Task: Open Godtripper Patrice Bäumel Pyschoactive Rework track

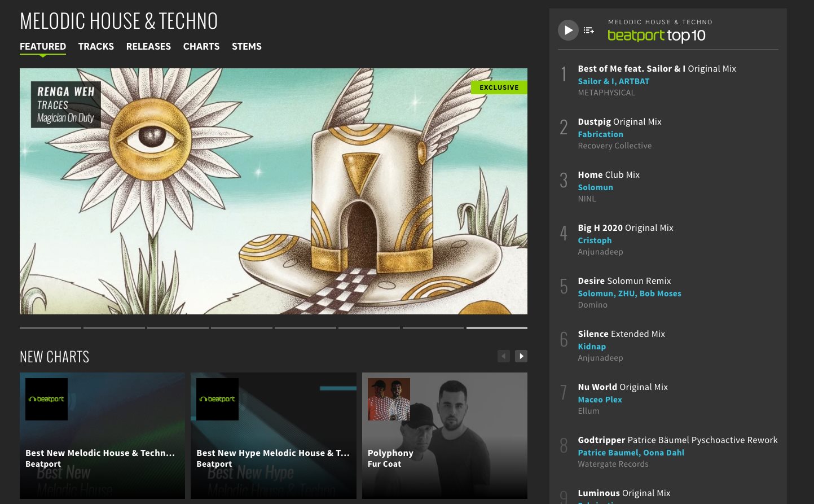Action: tap(678, 440)
